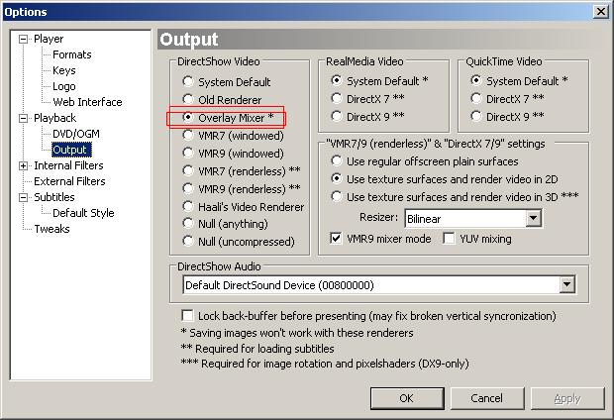Select Logo in the options tree

coord(63,86)
